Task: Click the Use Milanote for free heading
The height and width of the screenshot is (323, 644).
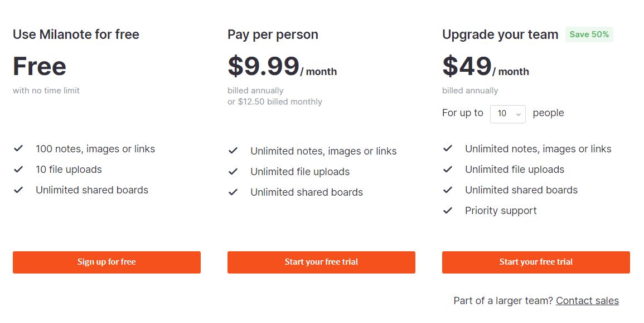Action: coord(76,34)
